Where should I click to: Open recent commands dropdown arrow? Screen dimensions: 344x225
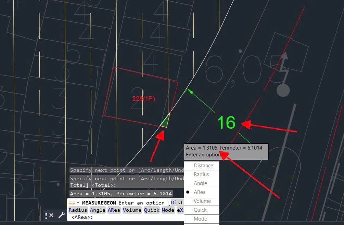click(78, 203)
